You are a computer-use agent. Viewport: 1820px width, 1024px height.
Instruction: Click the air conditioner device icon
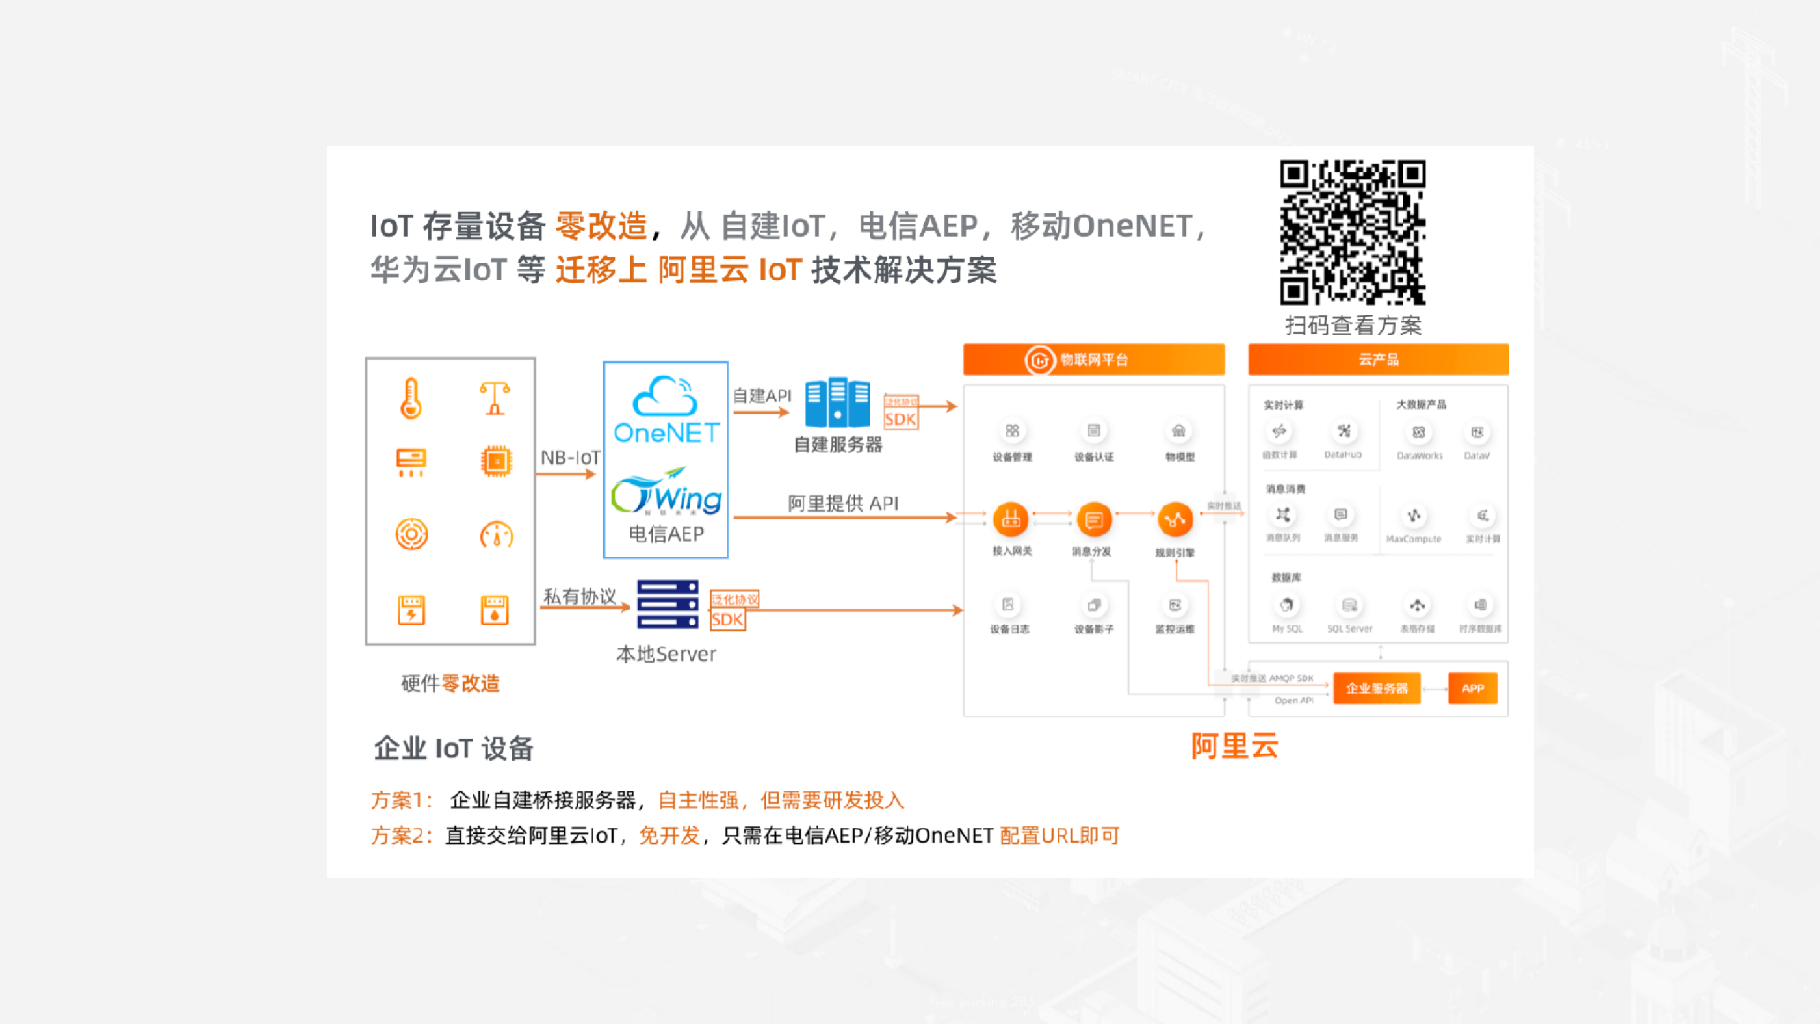pyautogui.click(x=411, y=462)
